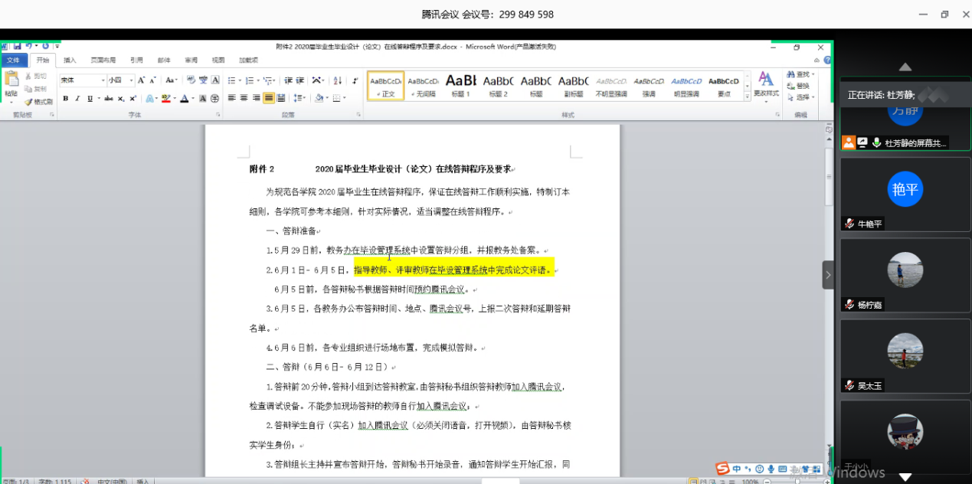Toggle Italic formatting
Viewport: 972px width, 484px height.
[77, 99]
